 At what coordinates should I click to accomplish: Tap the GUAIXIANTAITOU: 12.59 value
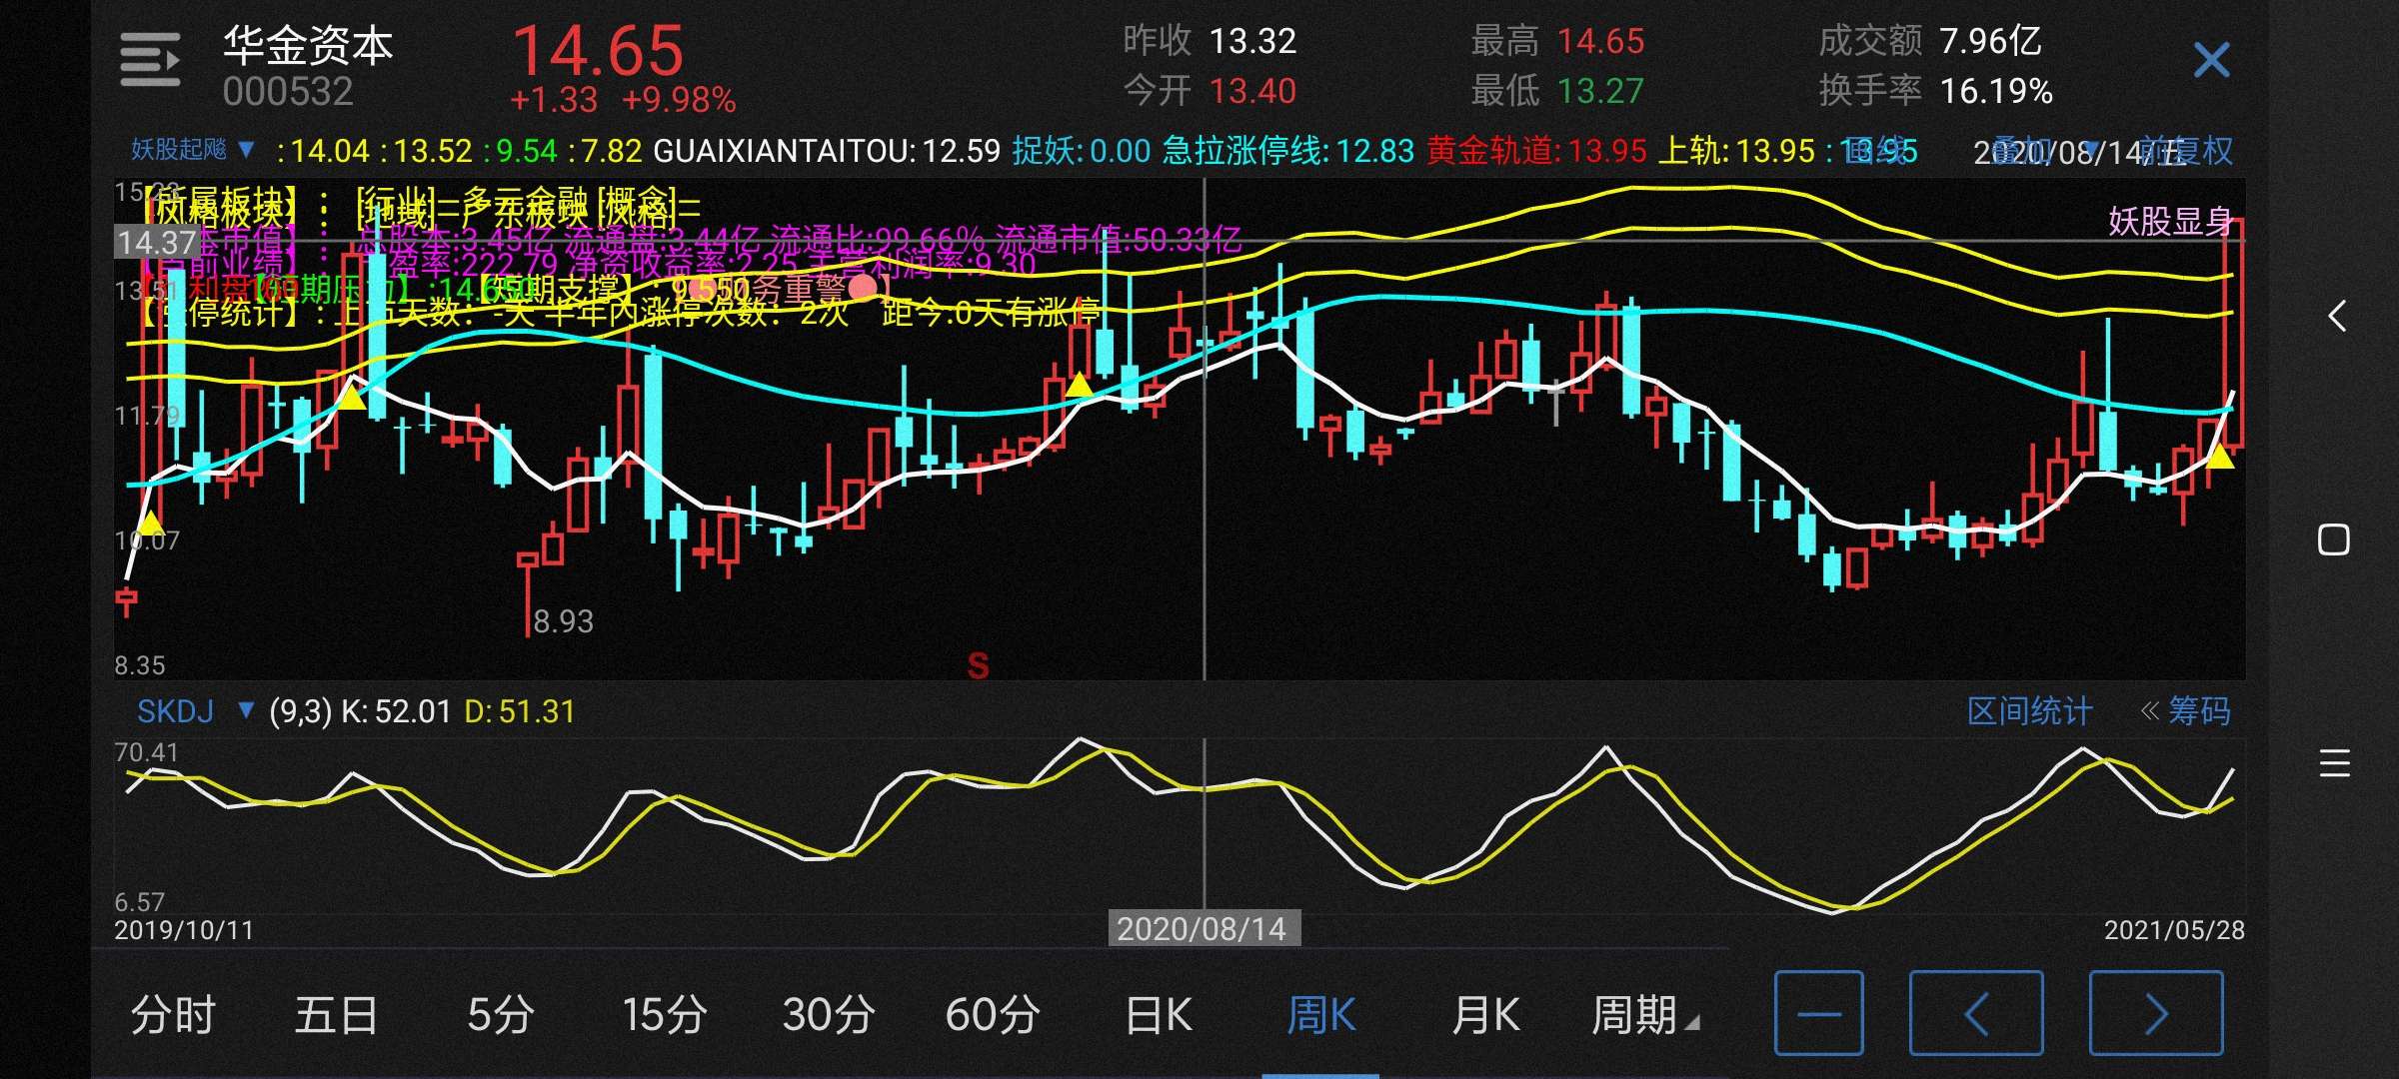click(827, 151)
